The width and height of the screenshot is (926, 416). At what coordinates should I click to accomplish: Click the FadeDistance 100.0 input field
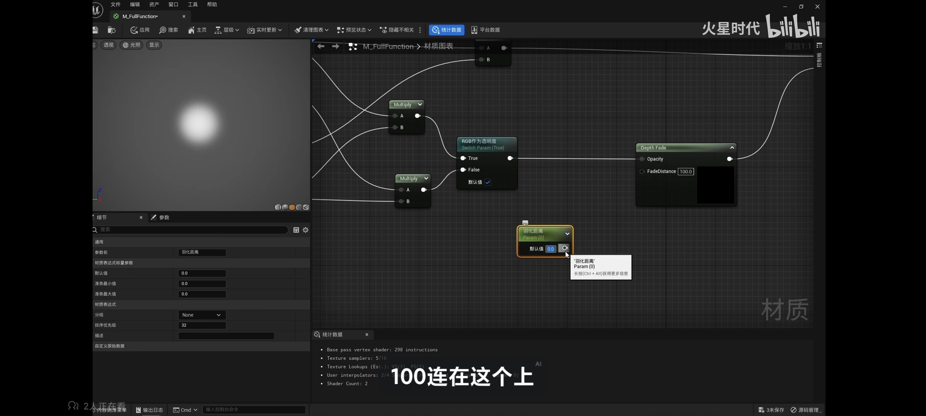click(686, 172)
